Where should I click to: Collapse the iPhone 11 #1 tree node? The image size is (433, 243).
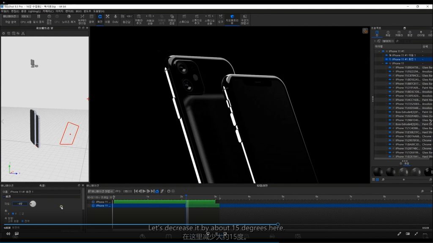tap(379, 51)
